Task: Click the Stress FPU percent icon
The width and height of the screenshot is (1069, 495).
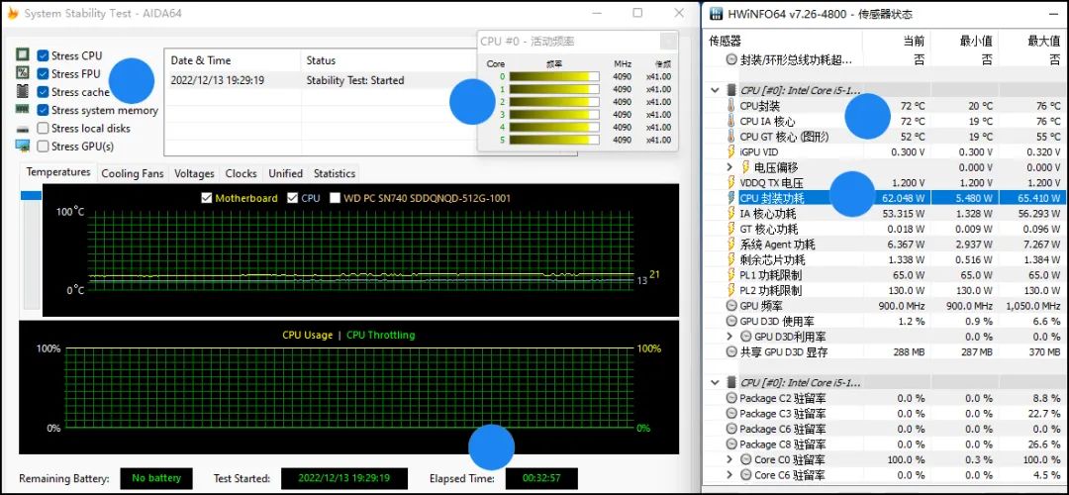Action: tap(23, 74)
